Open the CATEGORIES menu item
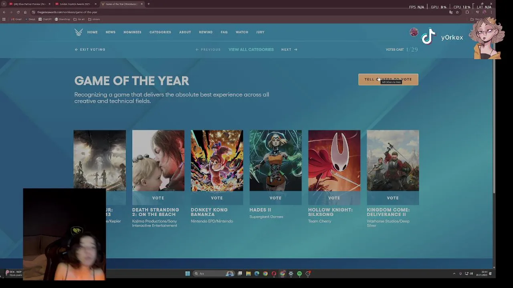 pos(160,32)
